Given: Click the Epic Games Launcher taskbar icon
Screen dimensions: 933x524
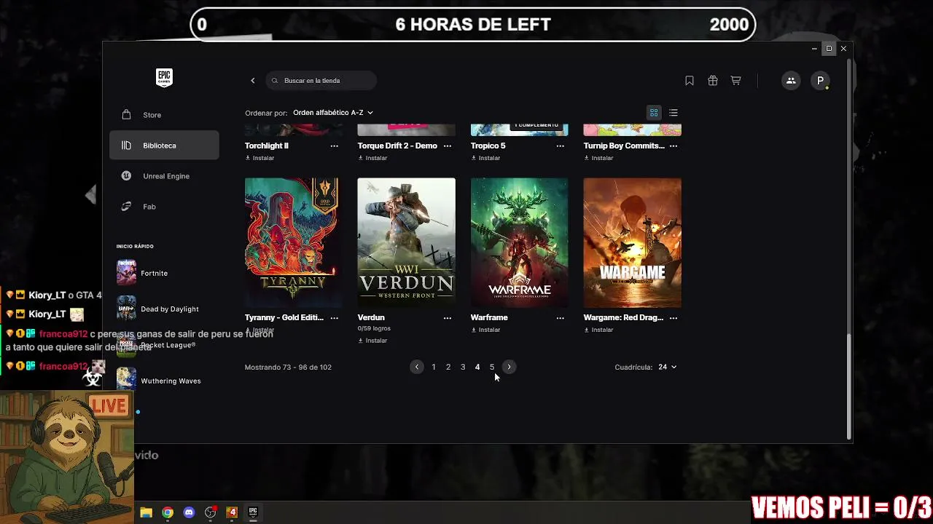Looking at the screenshot, I should point(253,512).
